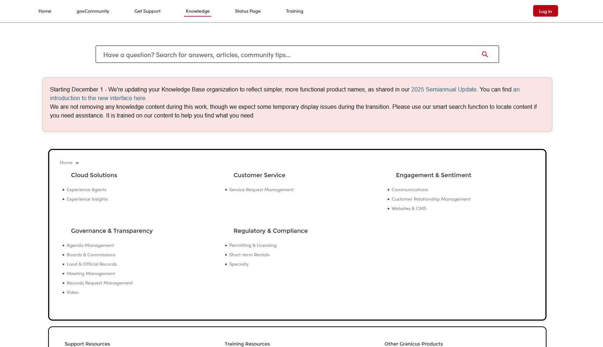Open Customer Relationship Management topic
The width and height of the screenshot is (603, 347).
[x=431, y=199]
